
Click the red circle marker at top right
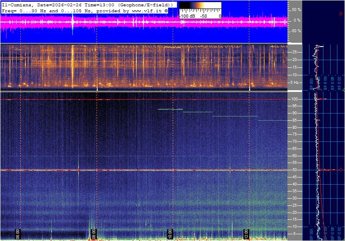[x=341, y=14]
